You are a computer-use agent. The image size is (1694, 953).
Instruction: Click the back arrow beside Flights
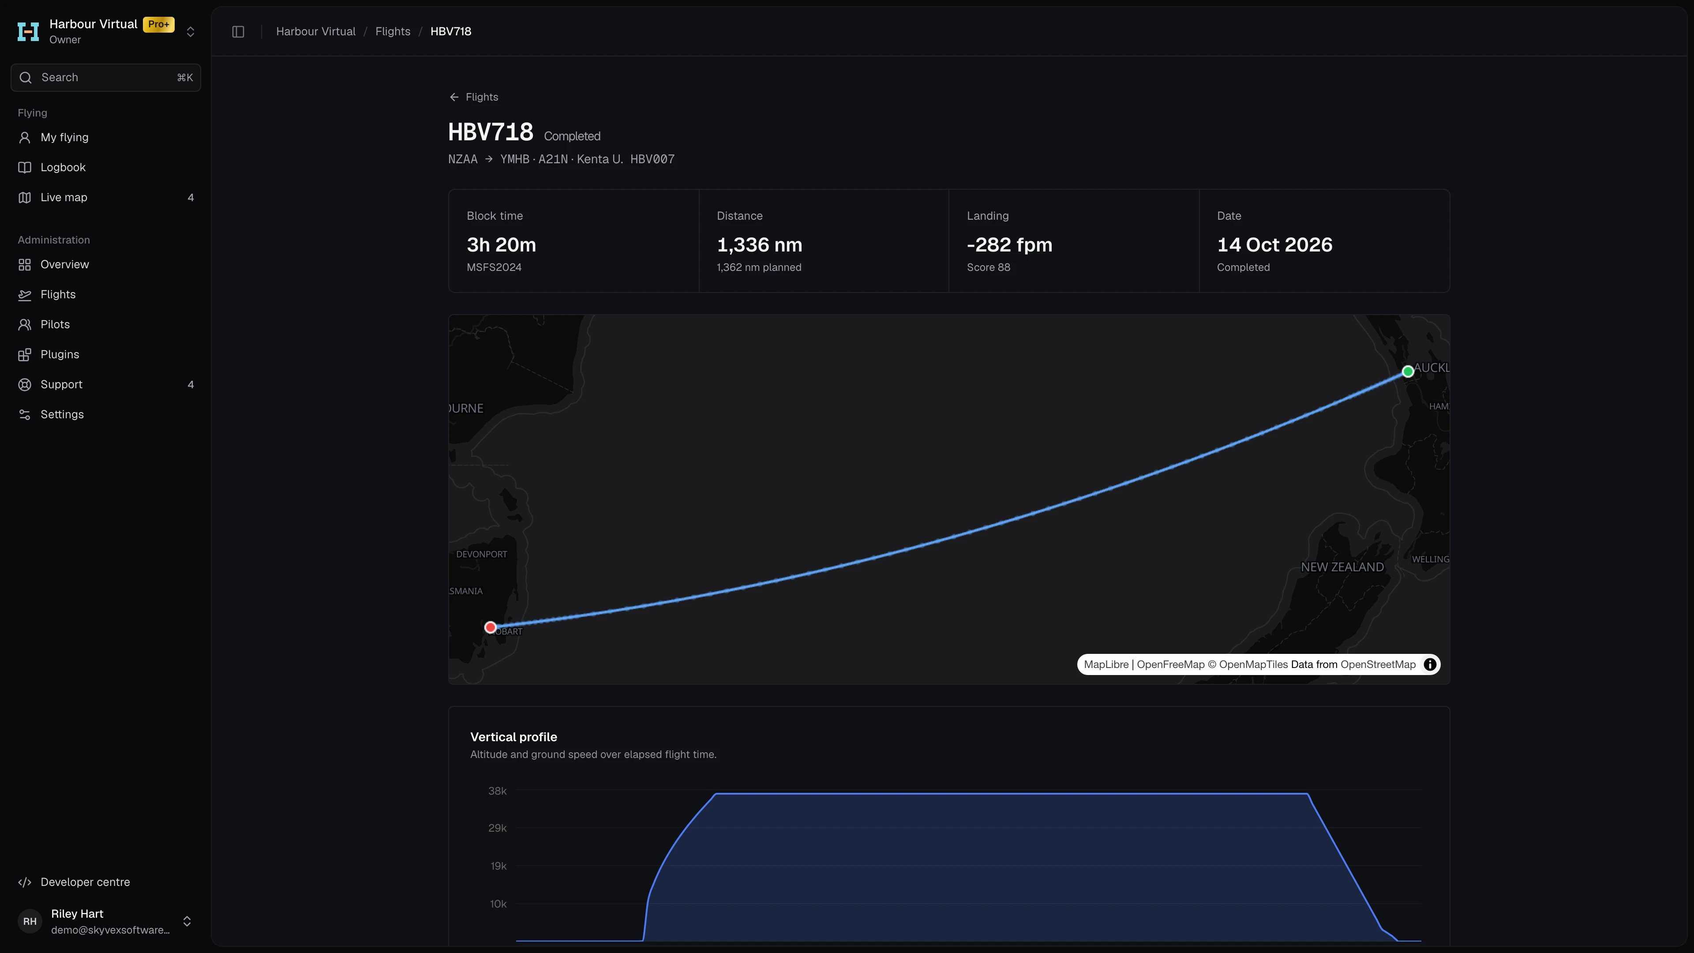tap(454, 98)
